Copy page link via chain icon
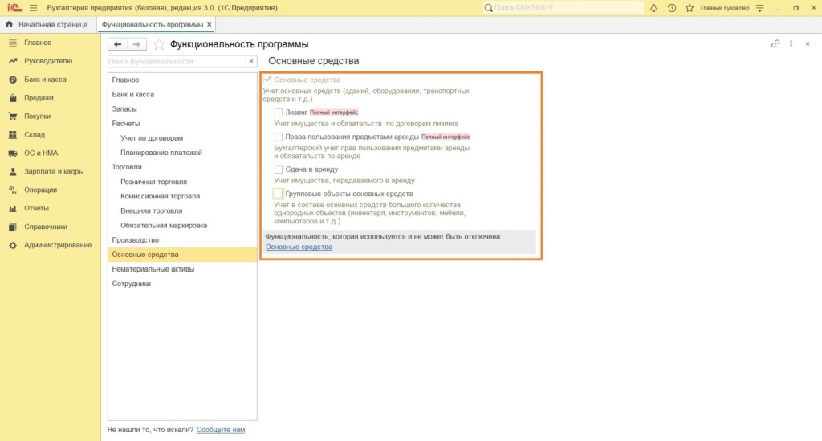822x441 pixels. click(x=775, y=44)
